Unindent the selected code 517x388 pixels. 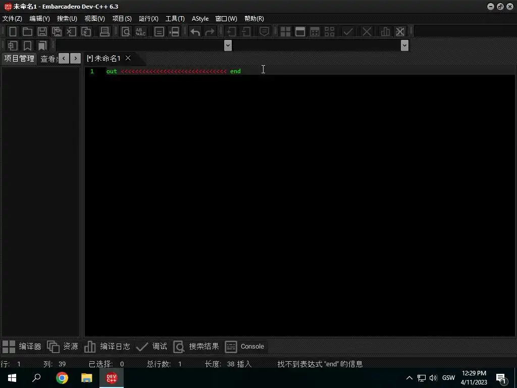point(246,32)
